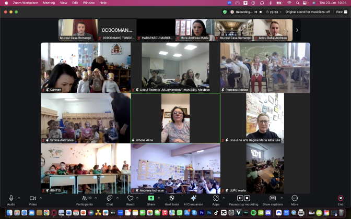Image resolution: width=351 pixels, height=219 pixels.
Task: Open the Meeting menu in menu bar
Action: (x=49, y=3)
